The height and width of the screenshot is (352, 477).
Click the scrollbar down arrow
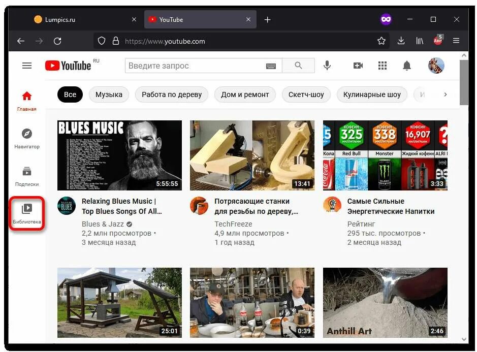(x=464, y=339)
